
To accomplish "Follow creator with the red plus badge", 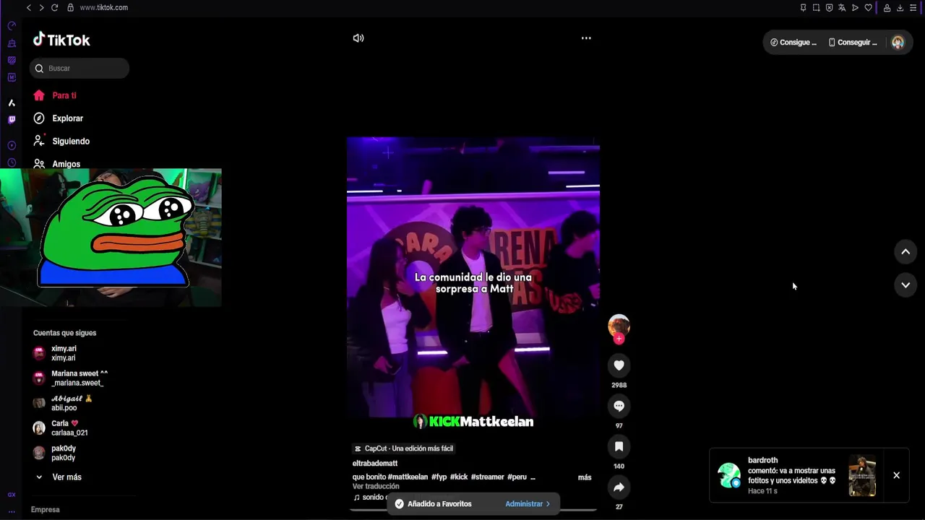I will [x=619, y=339].
